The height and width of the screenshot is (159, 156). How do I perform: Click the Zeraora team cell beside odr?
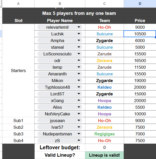click(x=105, y=61)
